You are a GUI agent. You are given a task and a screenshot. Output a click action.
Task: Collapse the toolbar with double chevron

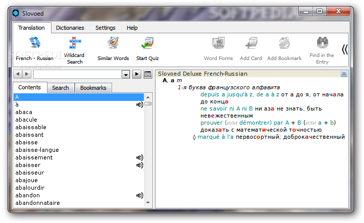coord(345,49)
